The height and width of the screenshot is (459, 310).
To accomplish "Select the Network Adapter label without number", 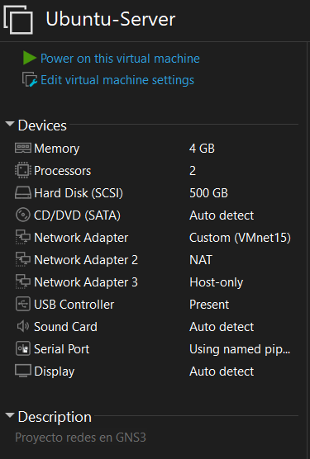I will (x=81, y=238).
